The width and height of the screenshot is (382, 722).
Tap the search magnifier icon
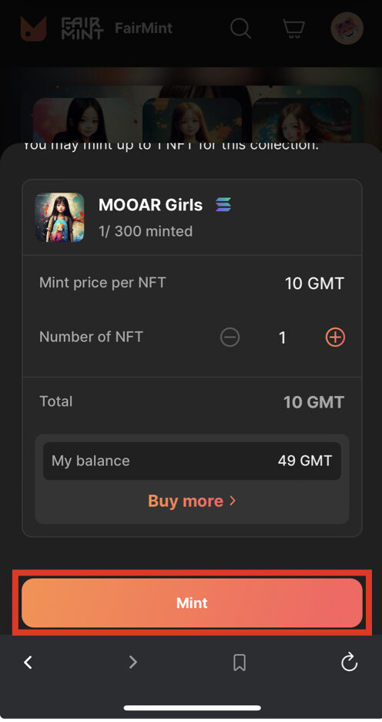[240, 28]
